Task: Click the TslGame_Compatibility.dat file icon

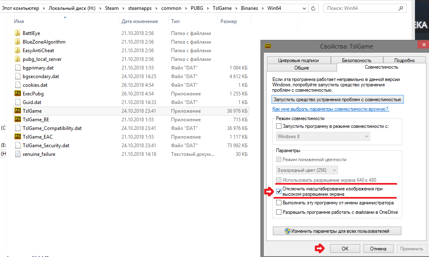Action: 18,128
